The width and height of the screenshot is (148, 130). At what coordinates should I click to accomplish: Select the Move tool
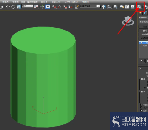[x=8, y=7]
